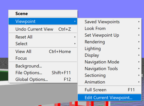Expand the Sectioning submenu
The height and width of the screenshot is (106, 144).
pos(109,75)
